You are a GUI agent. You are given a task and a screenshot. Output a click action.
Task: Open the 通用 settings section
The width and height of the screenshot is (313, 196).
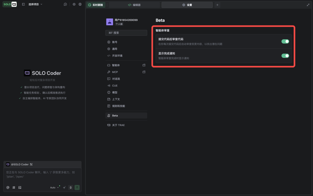(126, 49)
